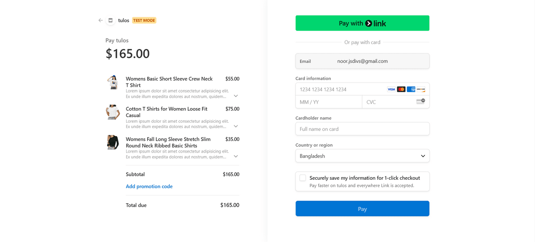Click the Visa card logo
This screenshot has width=535, height=242.
click(x=391, y=89)
